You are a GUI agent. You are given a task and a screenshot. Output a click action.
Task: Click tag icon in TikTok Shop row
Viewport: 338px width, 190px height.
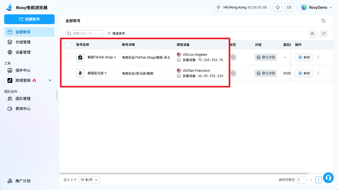click(x=233, y=57)
